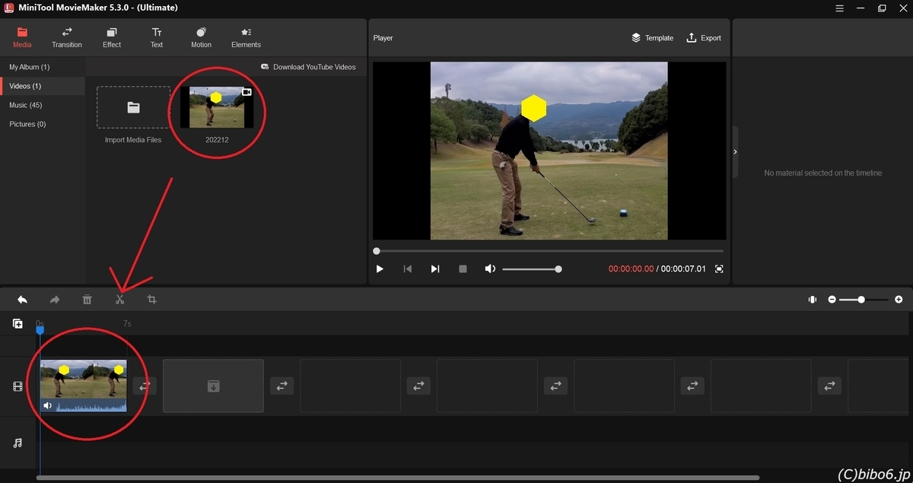Open the hamburger menu in title bar
Viewport: 913px width, 483px height.
point(838,8)
